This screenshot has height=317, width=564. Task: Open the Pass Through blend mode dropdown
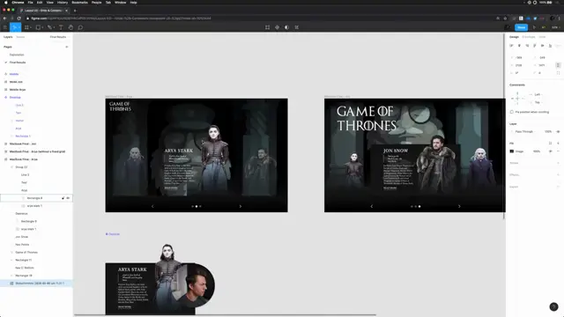[x=524, y=131]
